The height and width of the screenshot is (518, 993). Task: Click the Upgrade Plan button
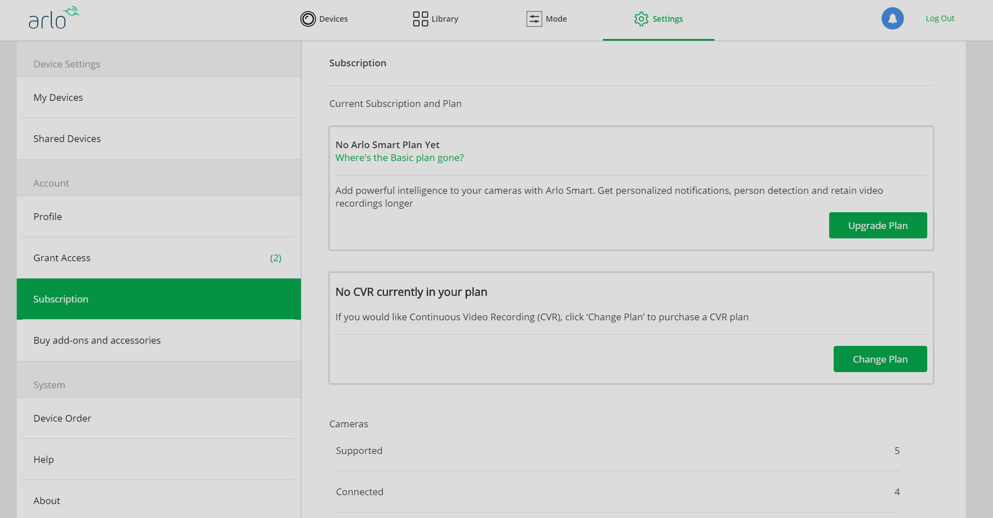click(878, 226)
